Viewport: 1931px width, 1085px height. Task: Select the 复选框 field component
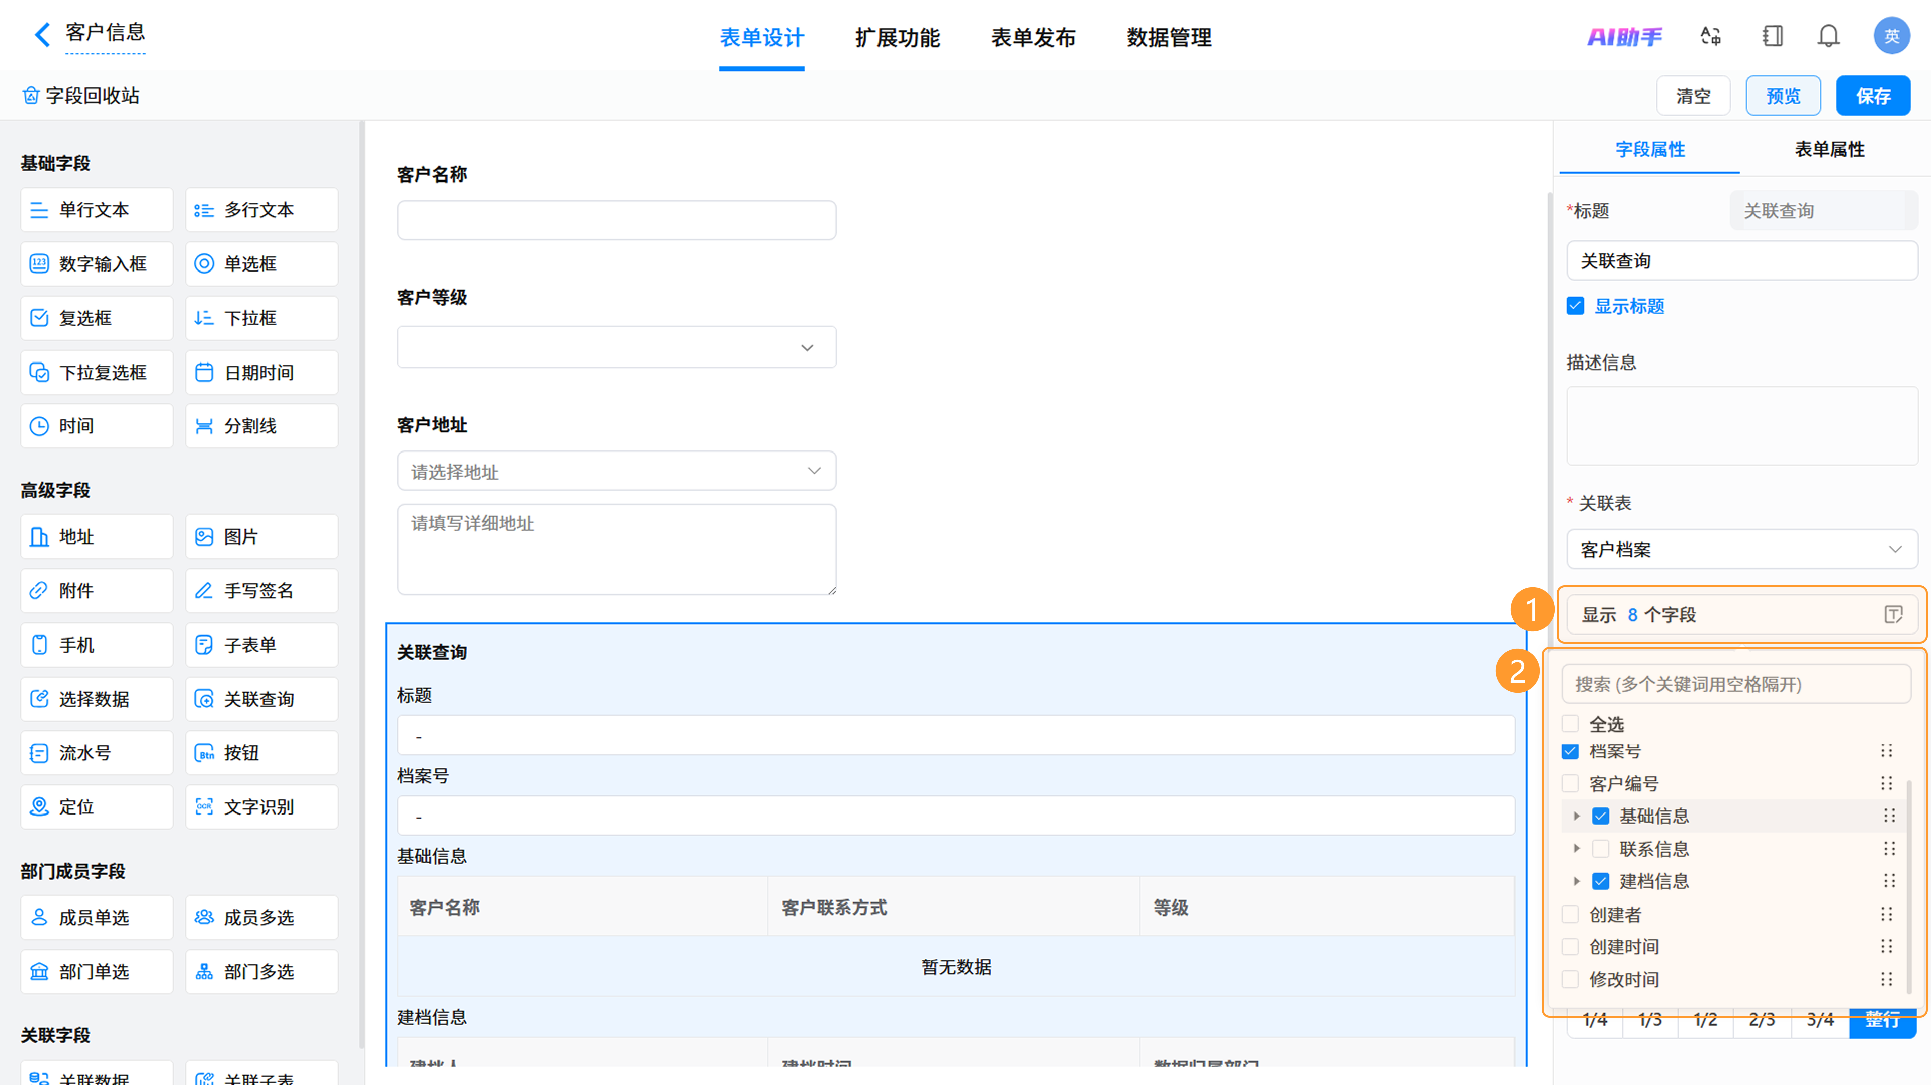coord(97,318)
